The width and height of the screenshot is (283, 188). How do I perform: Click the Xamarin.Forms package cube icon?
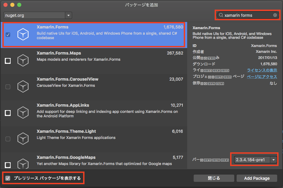pyautogui.click(x=23, y=34)
